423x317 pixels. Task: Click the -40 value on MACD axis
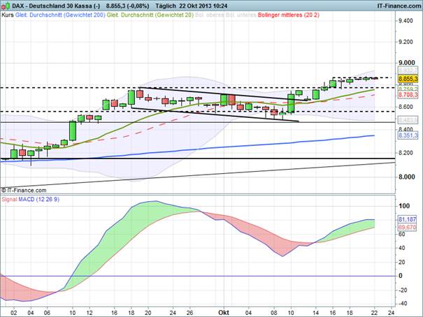click(401, 304)
